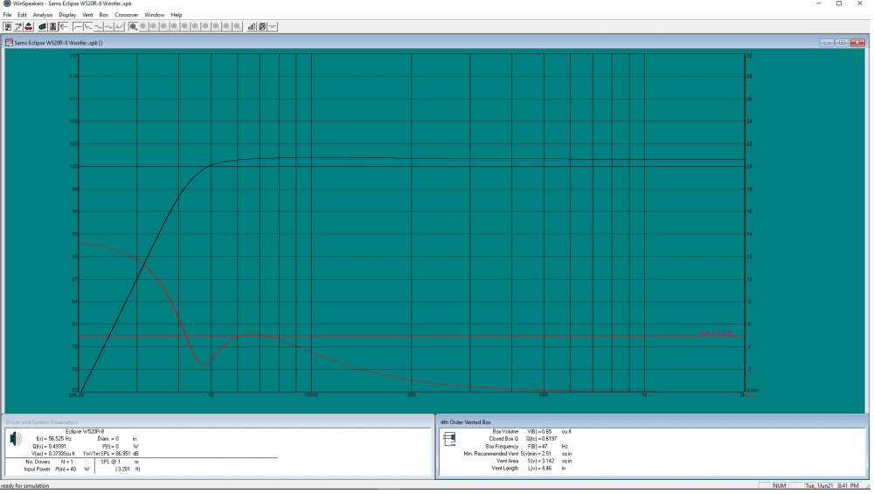Click the vented box icon in box panel
Screen dimensions: 874x494
(x=449, y=439)
